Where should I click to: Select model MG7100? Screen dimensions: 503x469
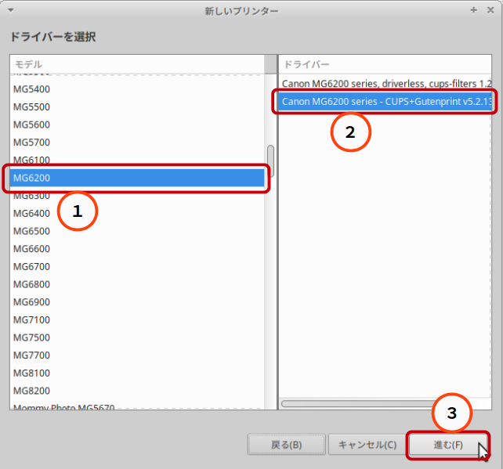(137, 320)
